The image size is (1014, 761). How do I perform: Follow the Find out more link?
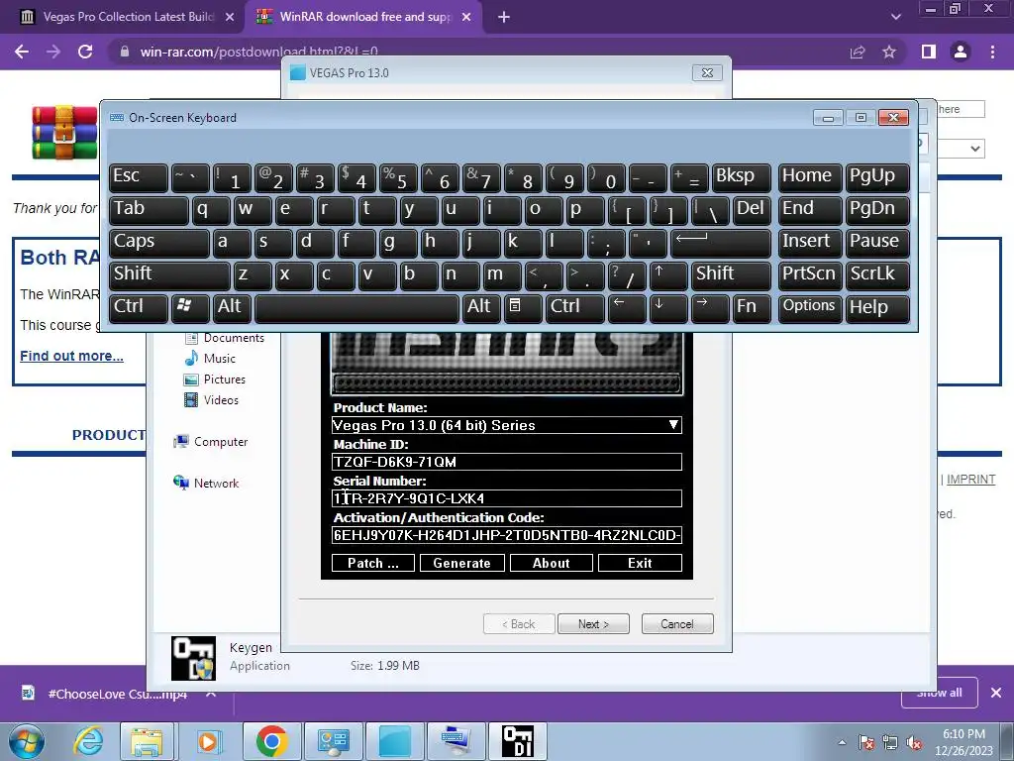tap(71, 356)
